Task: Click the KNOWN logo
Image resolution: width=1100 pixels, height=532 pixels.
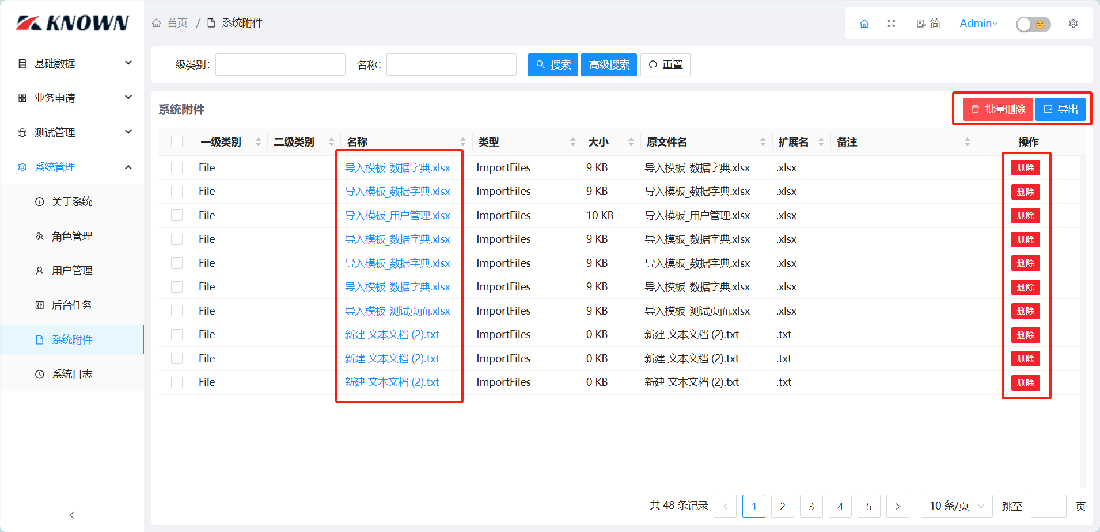Action: (x=72, y=22)
